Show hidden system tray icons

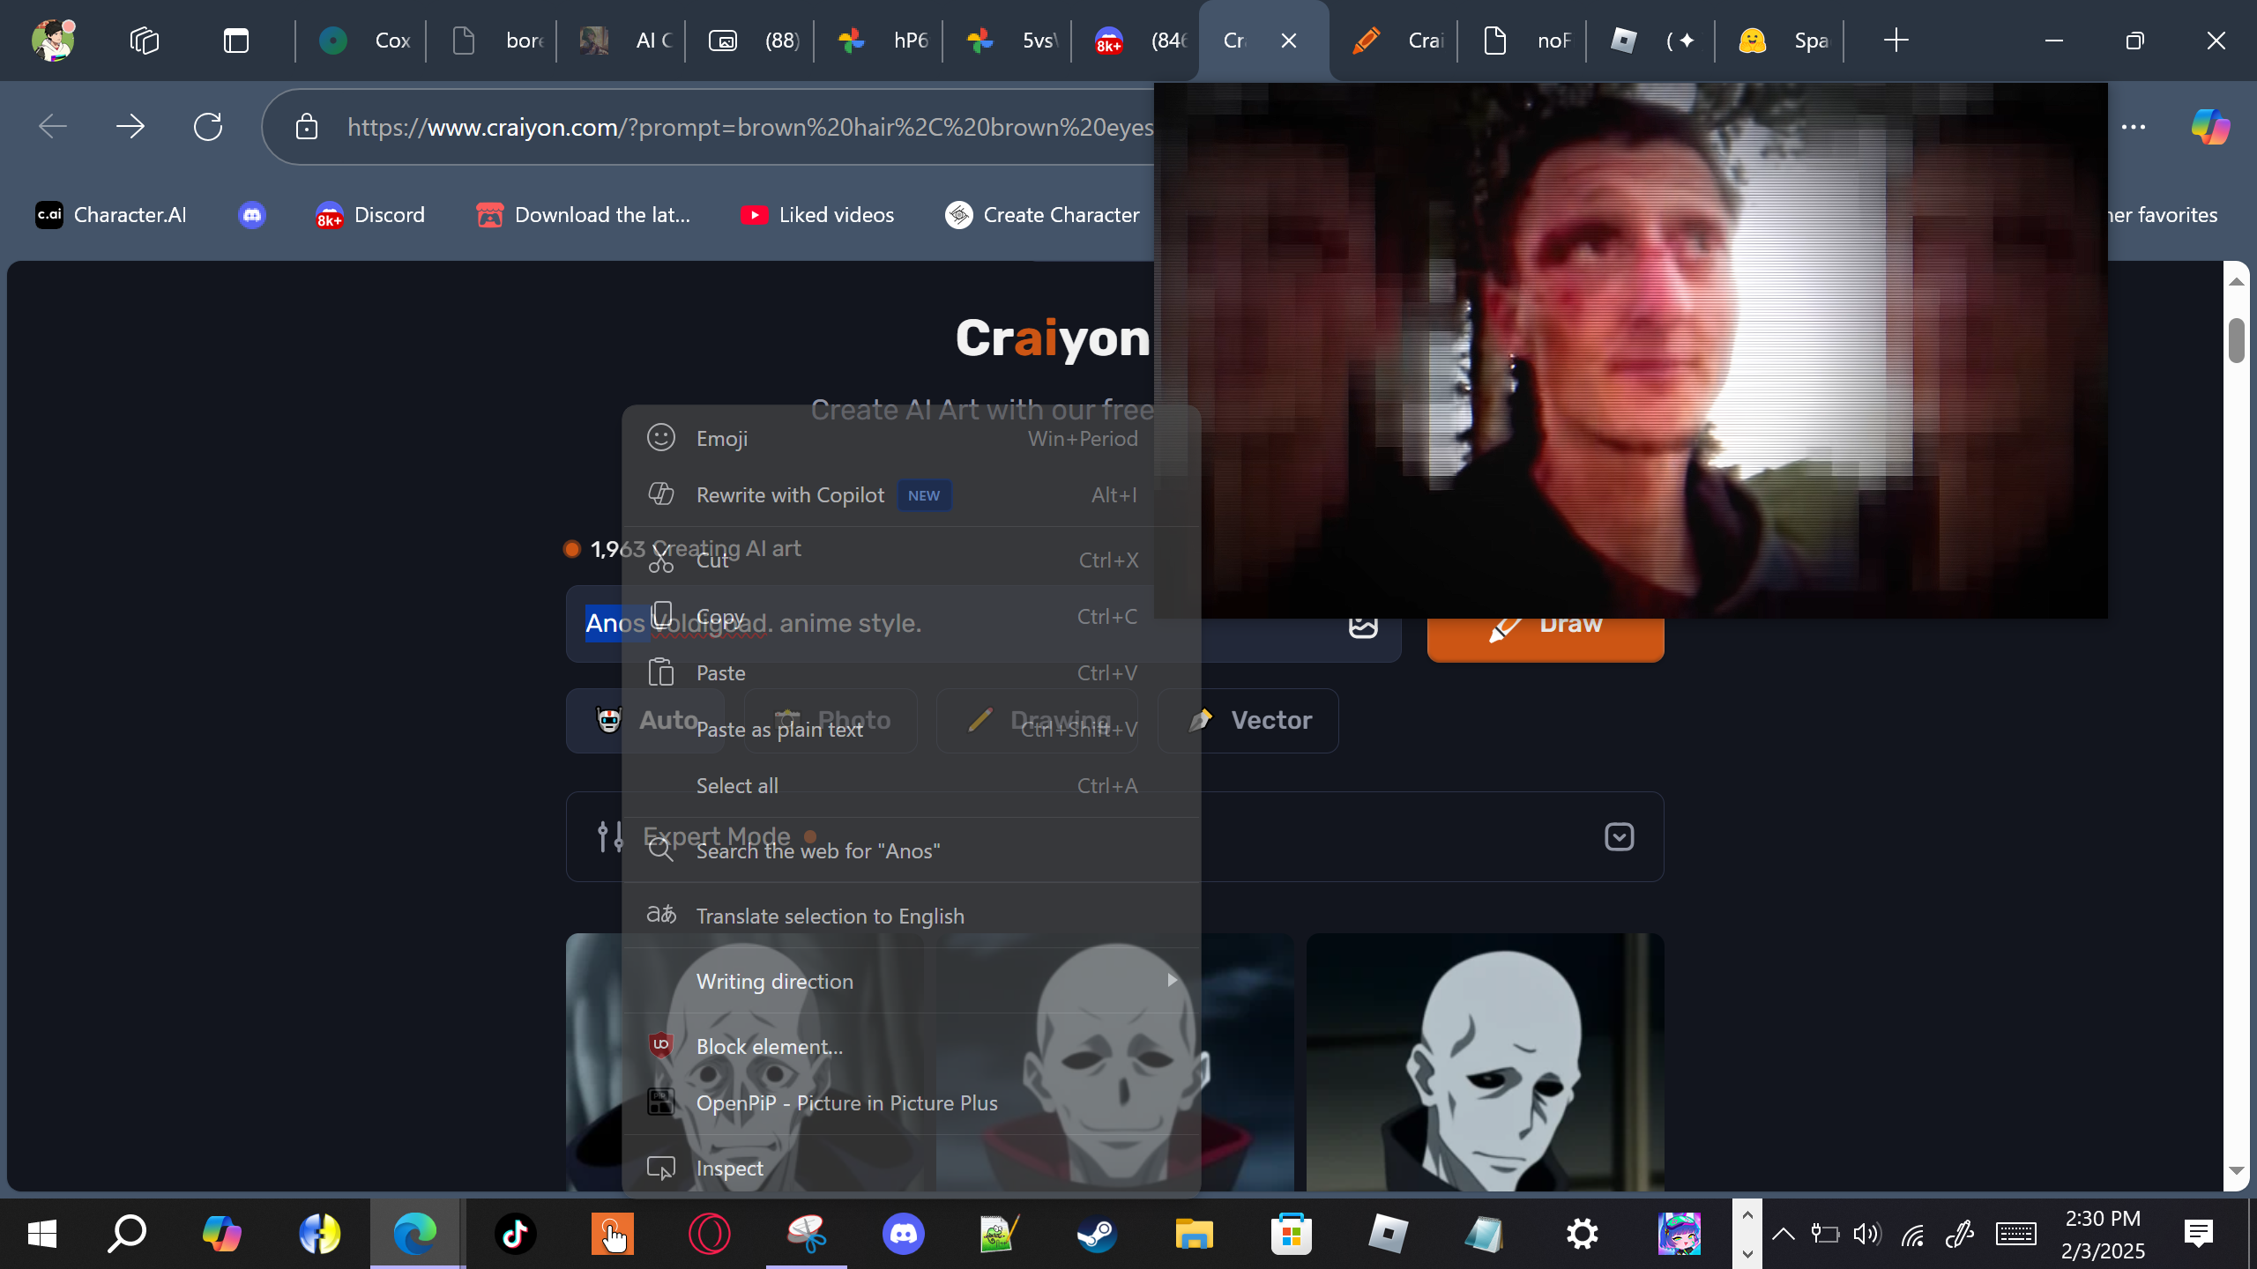click(1784, 1234)
